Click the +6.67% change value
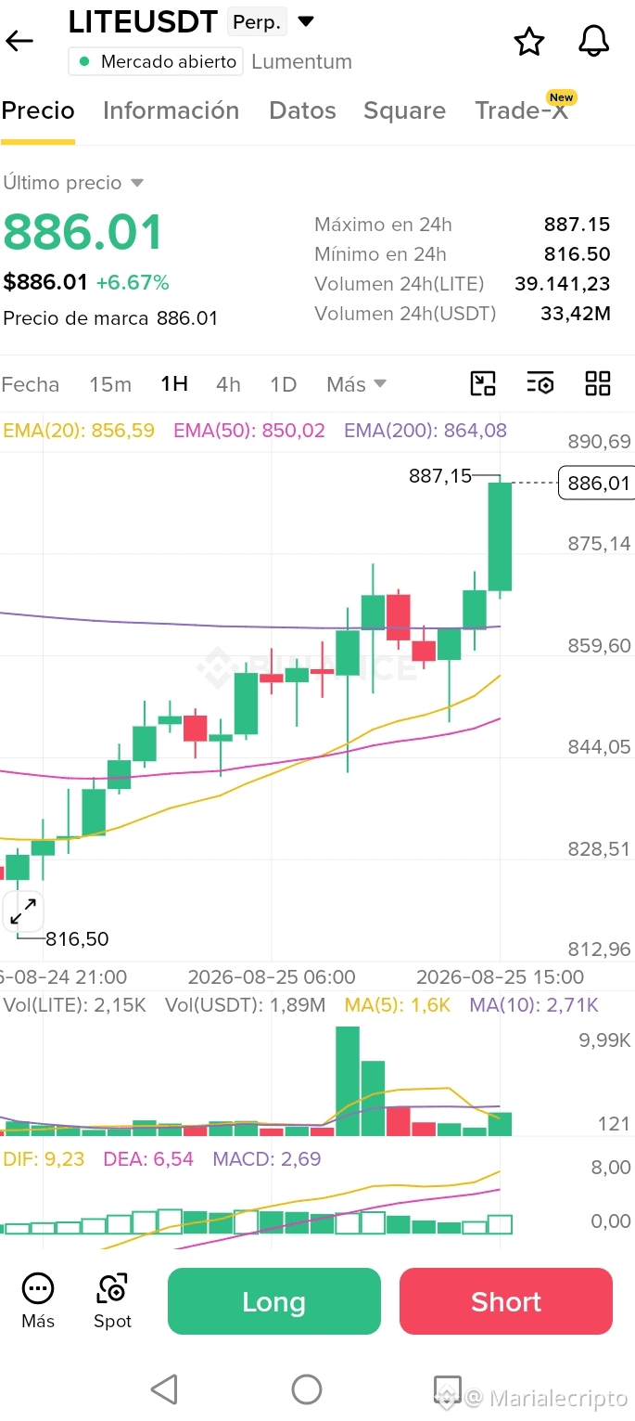Image resolution: width=635 pixels, height=1421 pixels. 133,282
